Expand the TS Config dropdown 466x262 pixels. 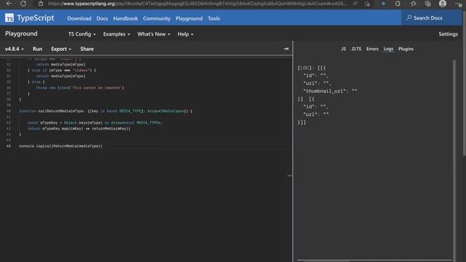click(82, 34)
